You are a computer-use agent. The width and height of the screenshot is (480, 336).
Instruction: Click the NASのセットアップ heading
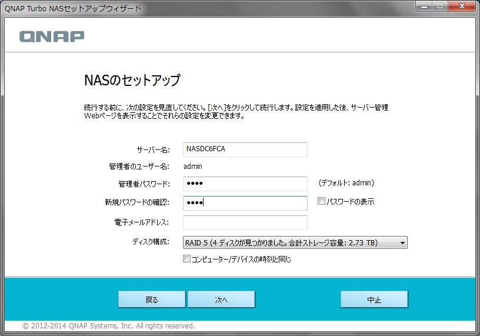[x=132, y=80]
